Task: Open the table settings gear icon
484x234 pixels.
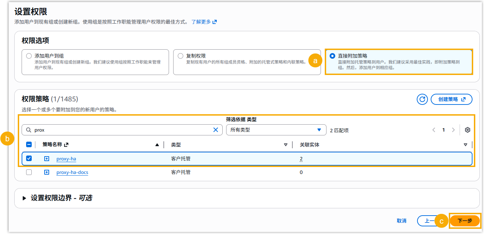Action: 468,130
